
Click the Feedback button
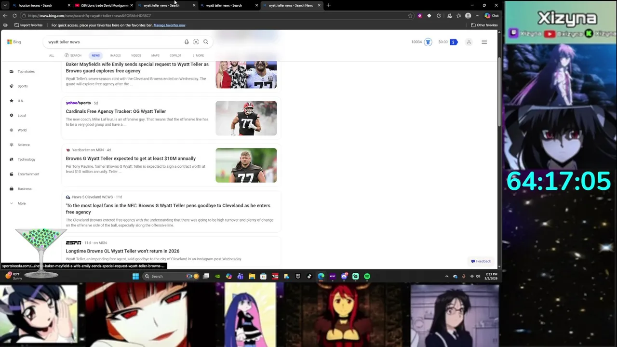(481, 261)
